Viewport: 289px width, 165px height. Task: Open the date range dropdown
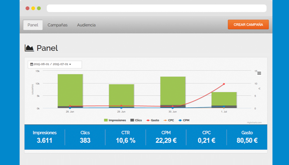point(55,64)
